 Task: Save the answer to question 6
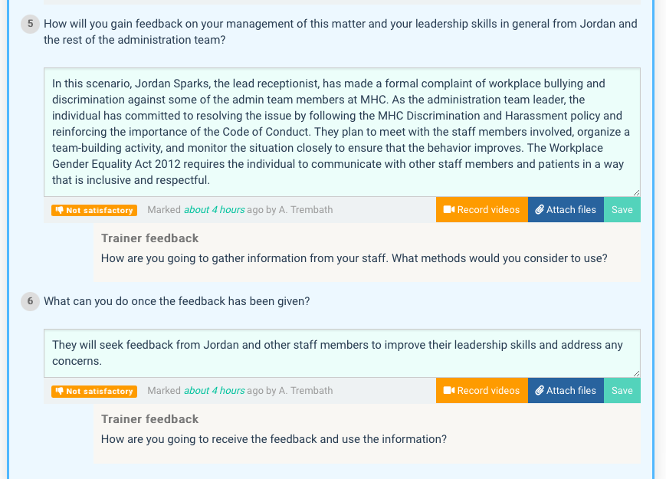point(622,391)
